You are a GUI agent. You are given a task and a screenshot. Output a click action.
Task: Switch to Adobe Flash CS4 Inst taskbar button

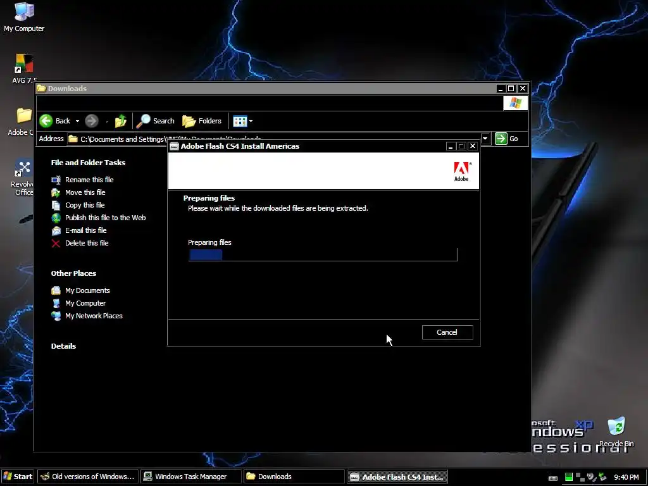397,477
